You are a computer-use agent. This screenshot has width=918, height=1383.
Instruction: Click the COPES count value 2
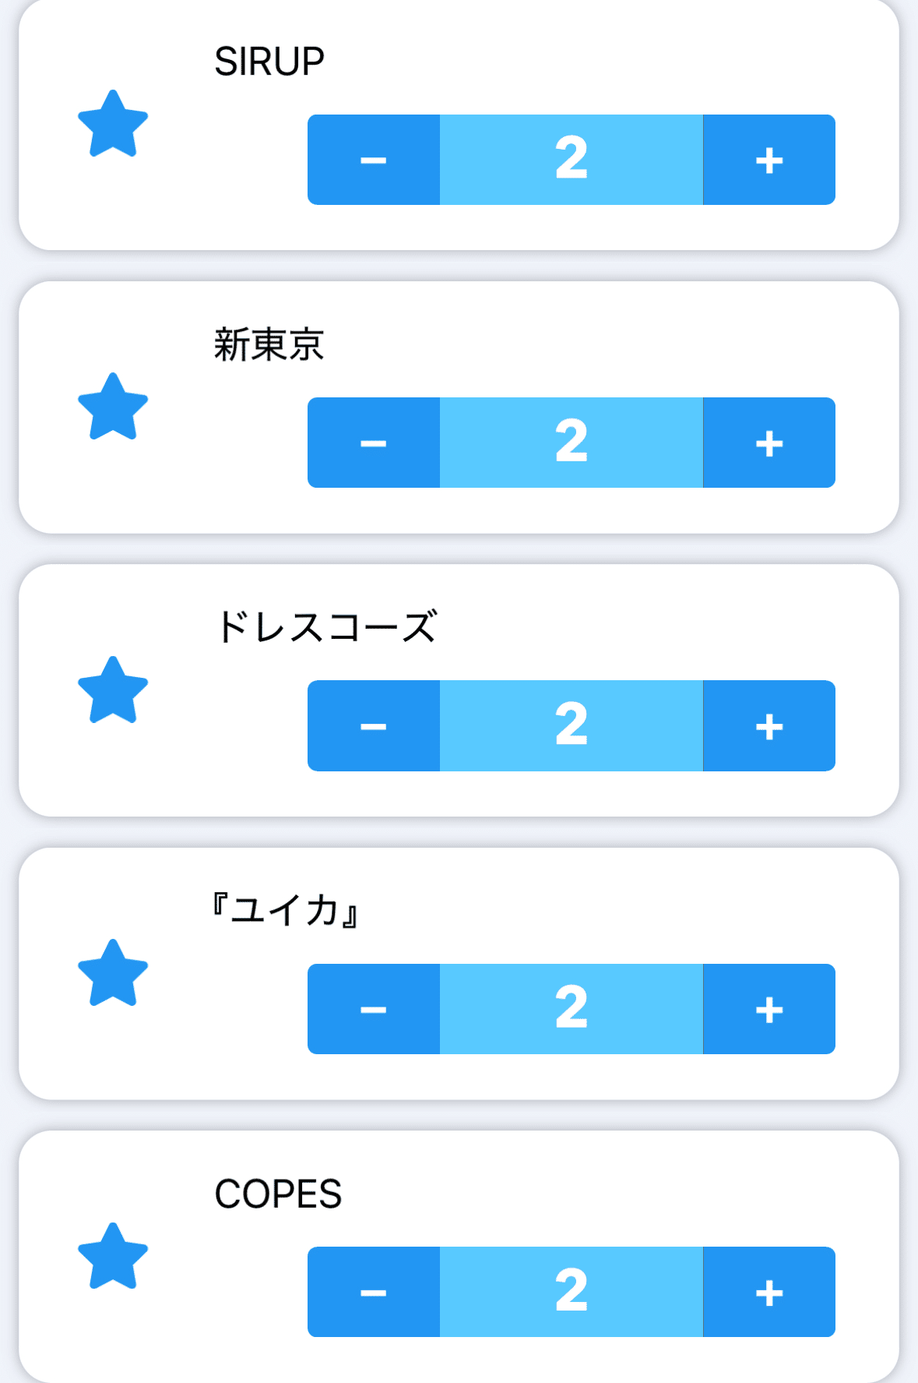tap(572, 1292)
